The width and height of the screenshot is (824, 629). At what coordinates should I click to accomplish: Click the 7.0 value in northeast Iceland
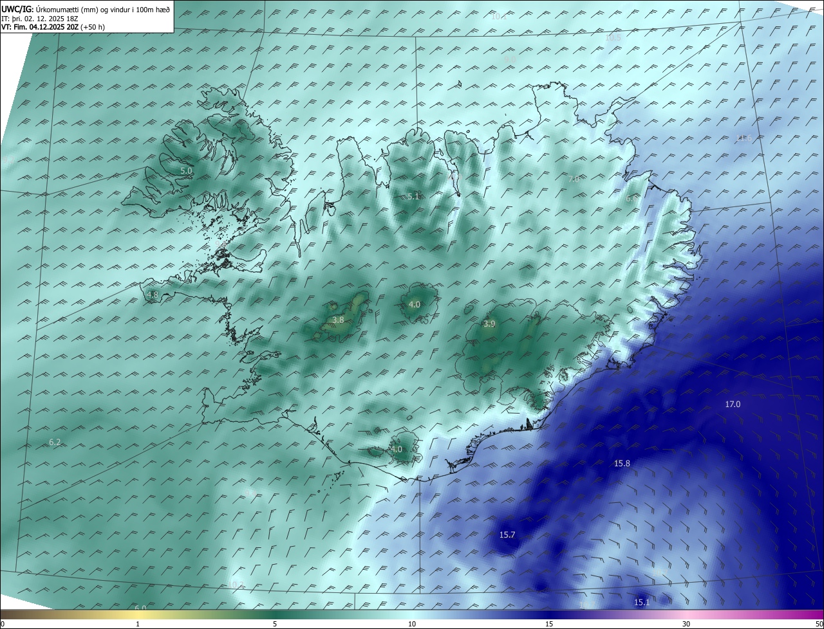[574, 179]
